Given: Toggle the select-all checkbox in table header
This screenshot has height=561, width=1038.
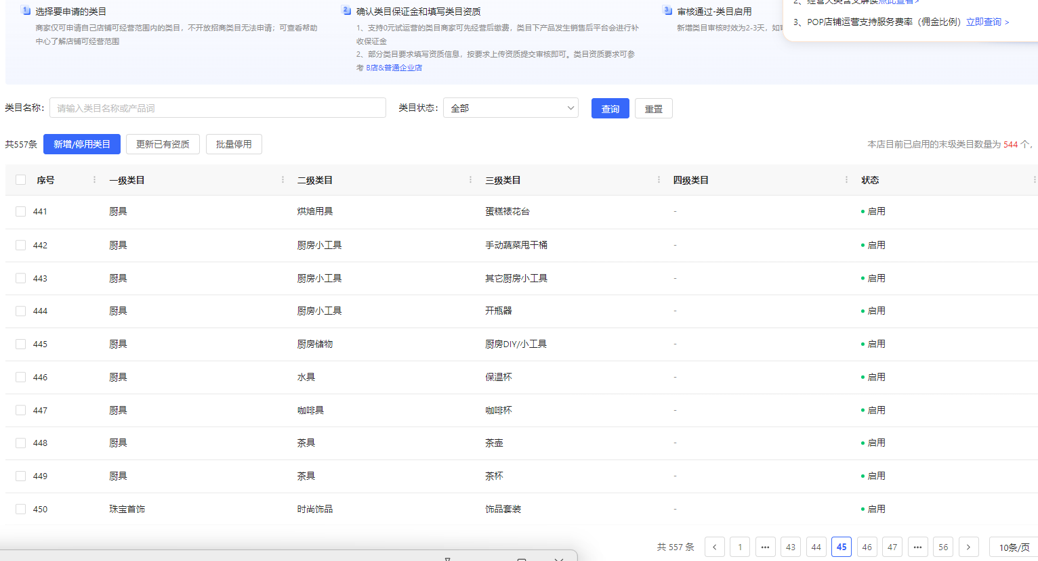Looking at the screenshot, I should [21, 180].
